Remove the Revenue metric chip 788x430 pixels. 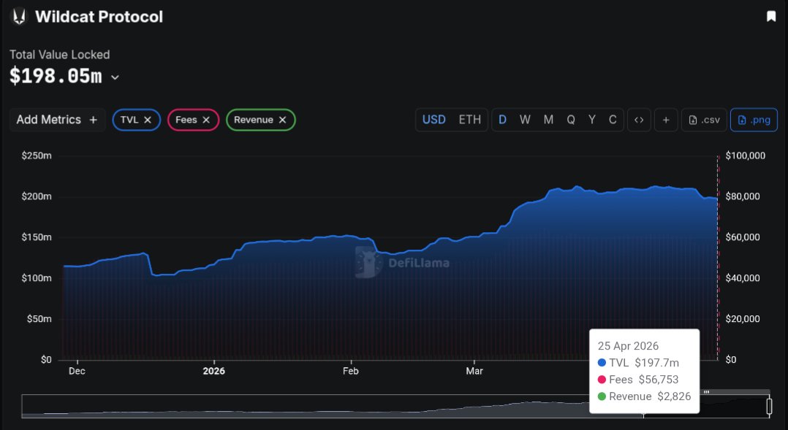click(x=282, y=120)
